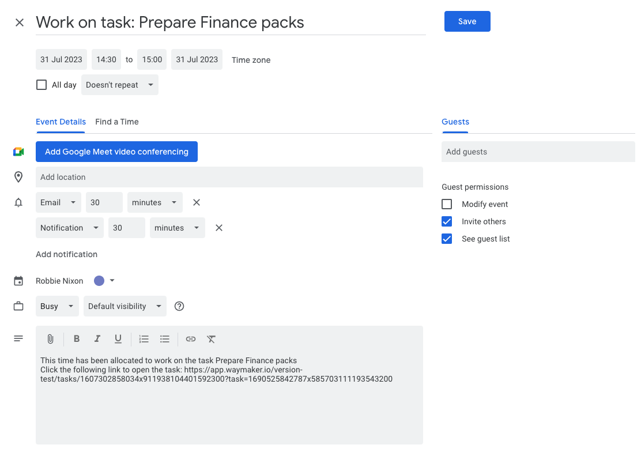Open Time zone settings
The height and width of the screenshot is (471, 641).
(x=251, y=60)
